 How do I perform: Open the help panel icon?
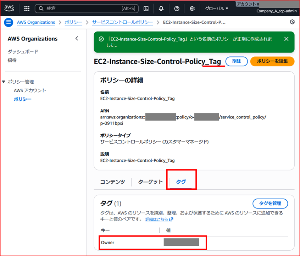177,8
